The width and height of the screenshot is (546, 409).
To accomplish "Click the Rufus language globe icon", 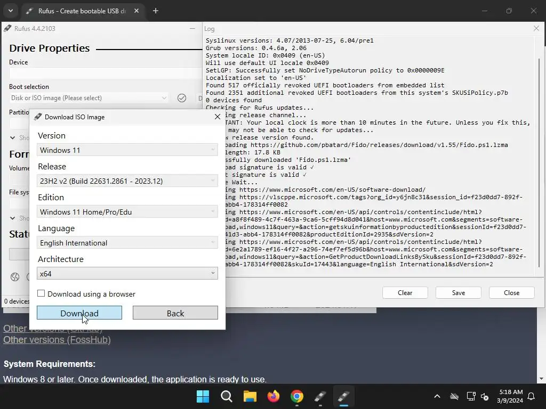I will (x=15, y=277).
